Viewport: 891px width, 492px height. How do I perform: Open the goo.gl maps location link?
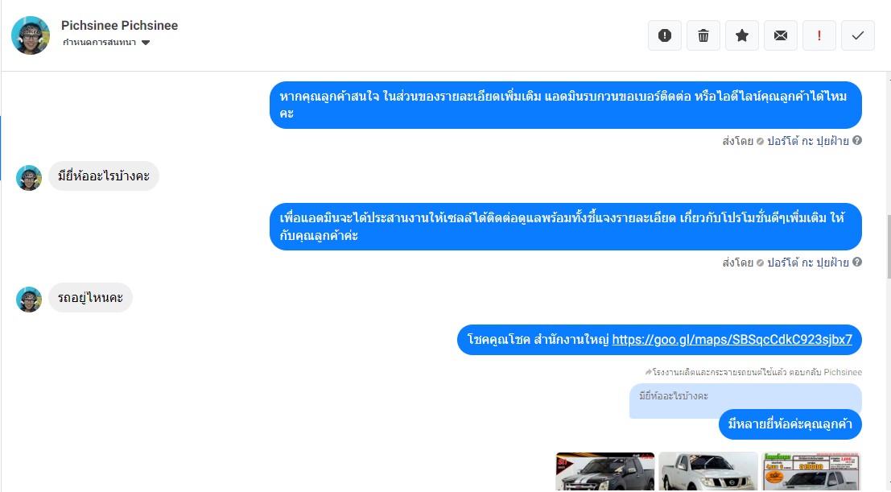coord(732,340)
